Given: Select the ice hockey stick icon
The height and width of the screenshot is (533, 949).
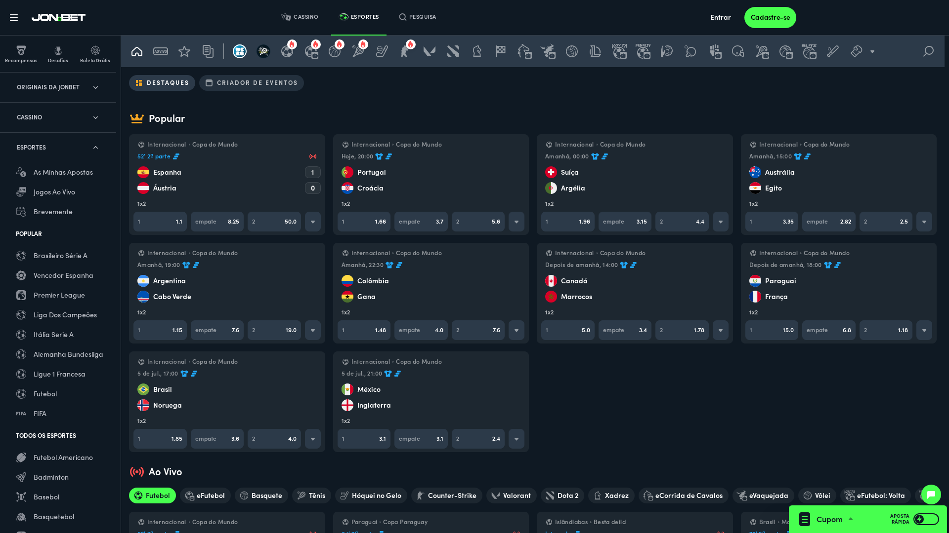Looking at the screenshot, I should tap(382, 51).
